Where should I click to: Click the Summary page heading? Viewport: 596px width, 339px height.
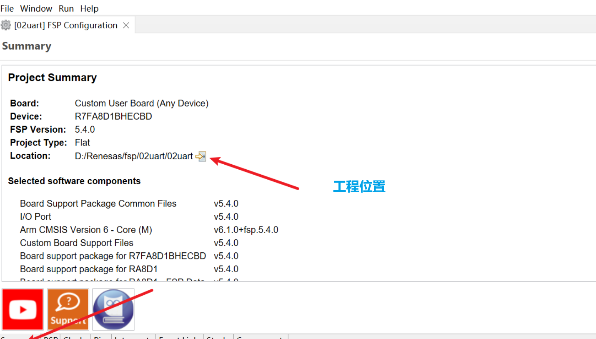[27, 46]
